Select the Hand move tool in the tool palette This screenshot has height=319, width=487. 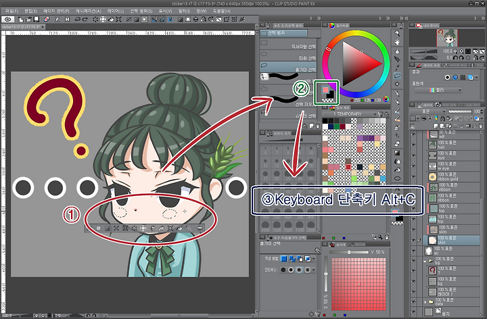click(x=397, y=42)
